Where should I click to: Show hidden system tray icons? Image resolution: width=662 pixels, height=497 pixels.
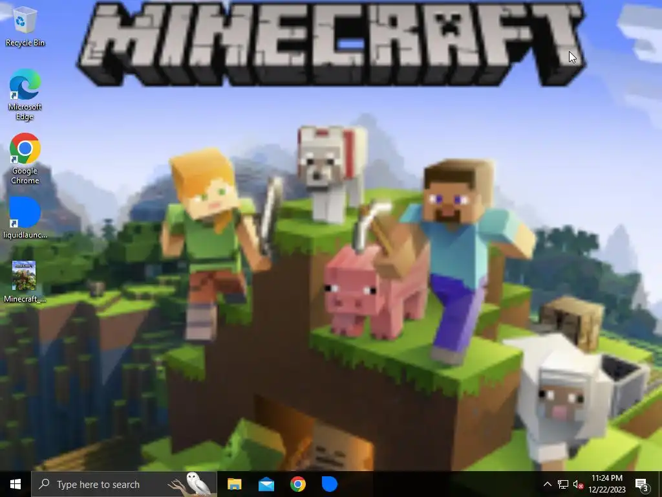pyautogui.click(x=547, y=484)
